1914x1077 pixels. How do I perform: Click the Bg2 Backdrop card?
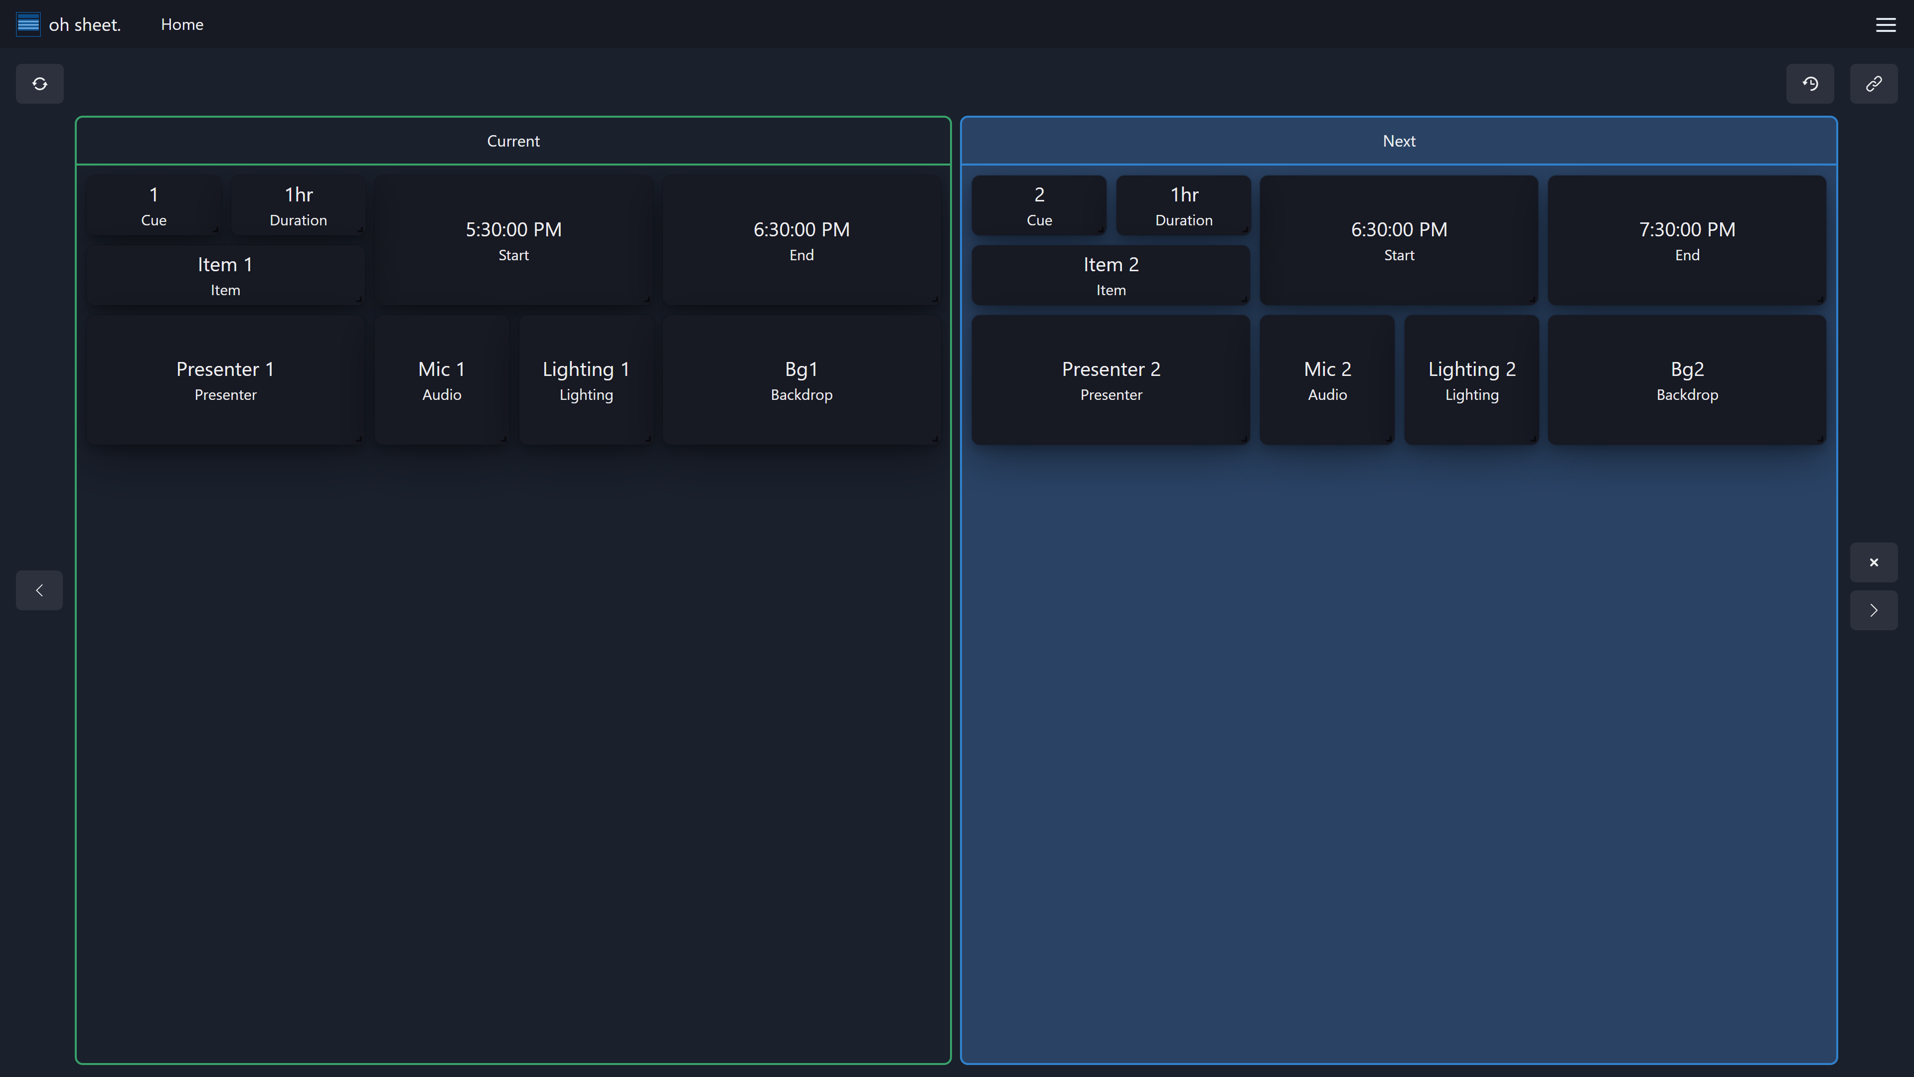[x=1687, y=380]
